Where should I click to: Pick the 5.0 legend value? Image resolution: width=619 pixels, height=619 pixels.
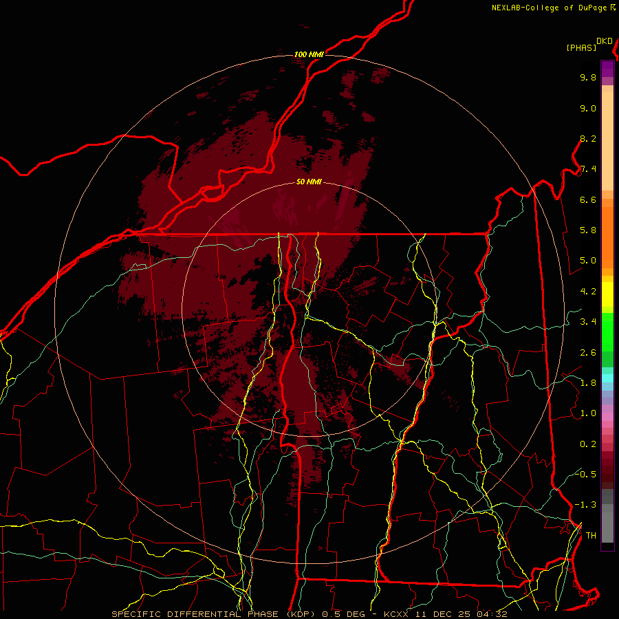[x=588, y=261]
